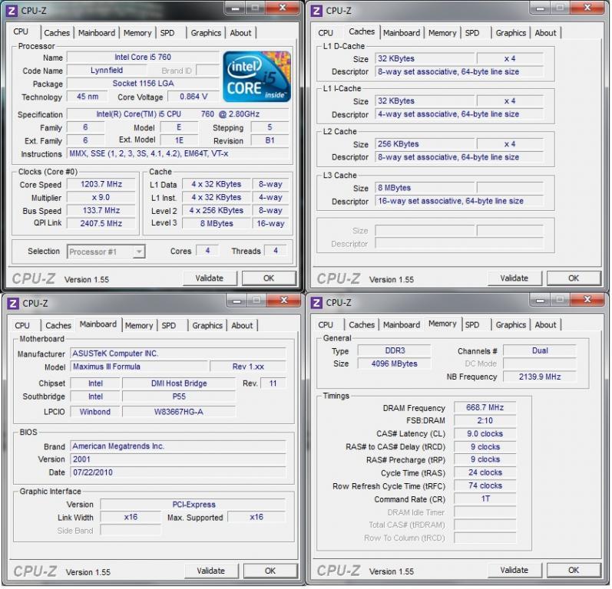Viewport: 612px width, 589px height.
Task: Click the FSB:DRAM ratio 2:10
Action: (485, 421)
